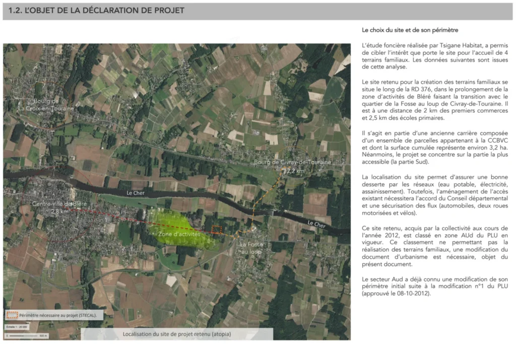The width and height of the screenshot is (516, 344).
Task: Click the 'Centre-ville de Bléré 2,8 km' label
Action: point(50,208)
